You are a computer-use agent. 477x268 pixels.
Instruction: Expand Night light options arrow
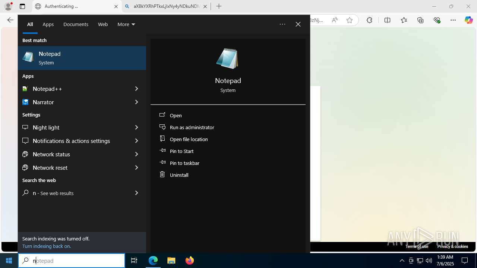[136, 127]
